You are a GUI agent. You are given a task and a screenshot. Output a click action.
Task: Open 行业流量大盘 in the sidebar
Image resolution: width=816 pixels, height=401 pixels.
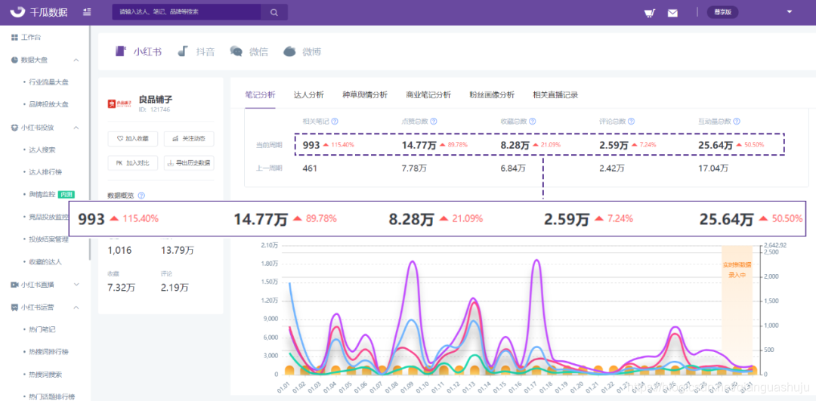tap(49, 82)
